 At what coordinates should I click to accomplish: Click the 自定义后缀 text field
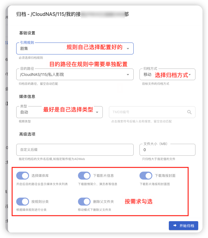(75, 150)
